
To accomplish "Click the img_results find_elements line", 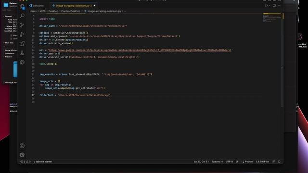I will click(96, 74).
